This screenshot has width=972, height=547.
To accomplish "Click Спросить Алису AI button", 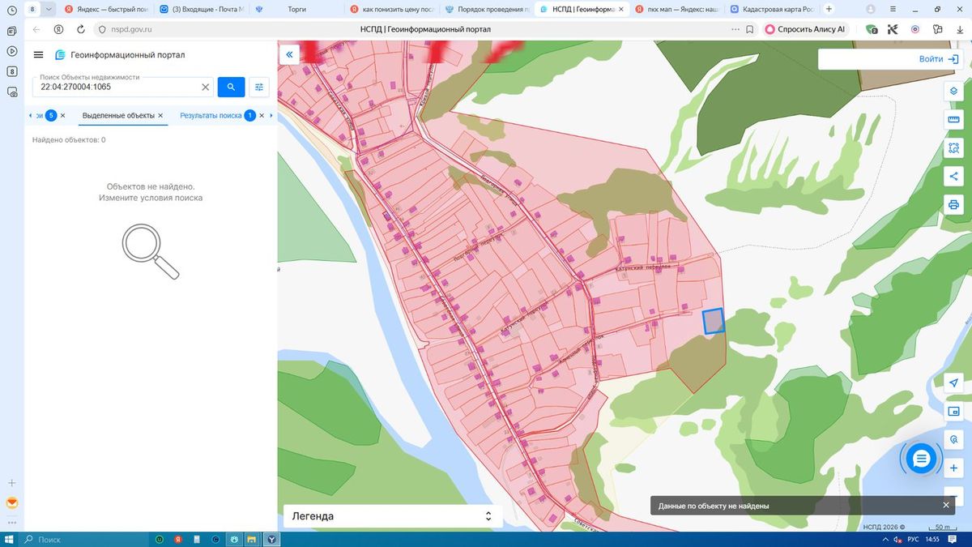I will click(805, 29).
